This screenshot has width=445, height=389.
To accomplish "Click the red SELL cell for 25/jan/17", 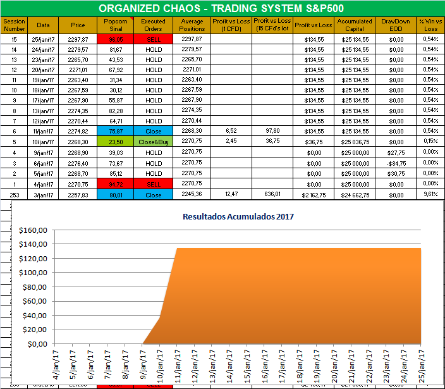I will pos(153,39).
